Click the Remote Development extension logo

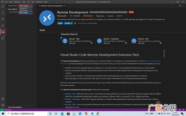[47, 18]
